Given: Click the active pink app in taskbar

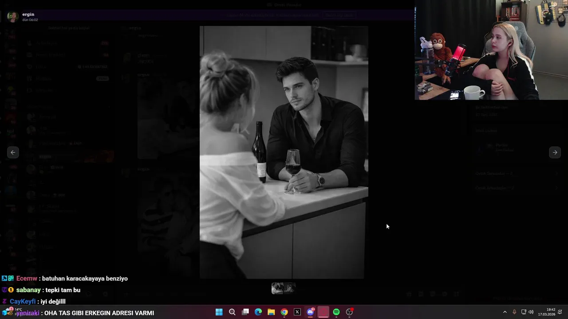Looking at the screenshot, I should pos(323,312).
